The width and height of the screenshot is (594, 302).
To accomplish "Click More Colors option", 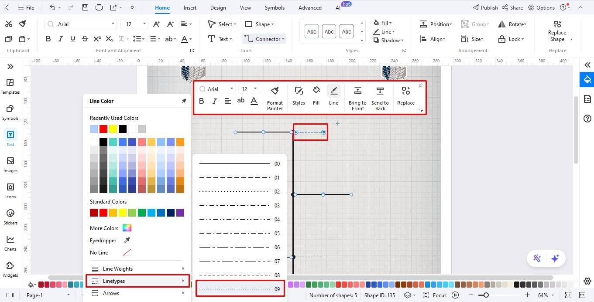I will [110, 228].
